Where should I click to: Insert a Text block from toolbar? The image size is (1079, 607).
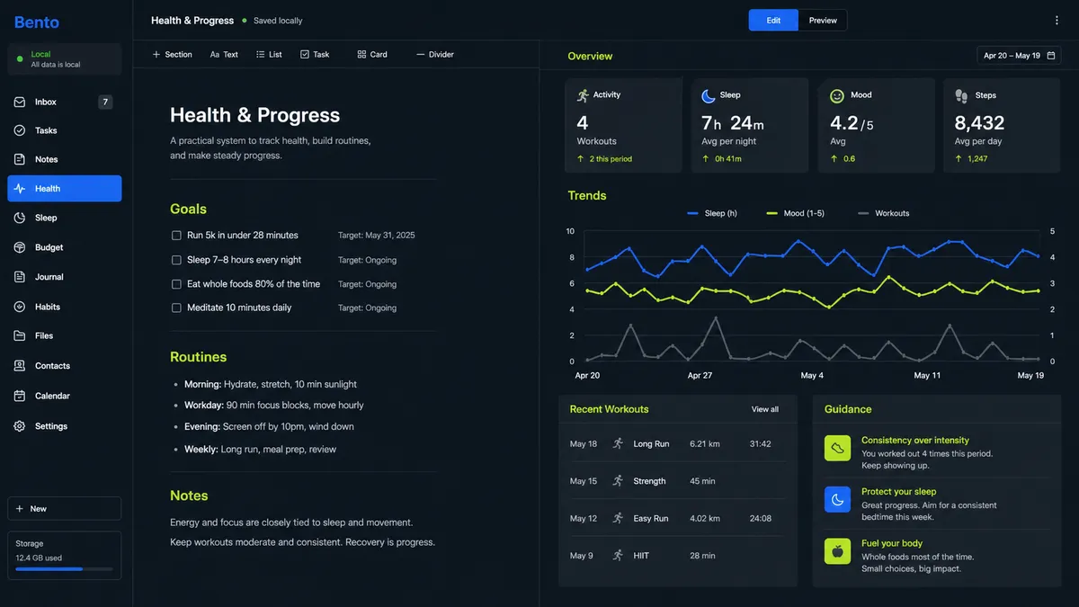click(x=224, y=55)
